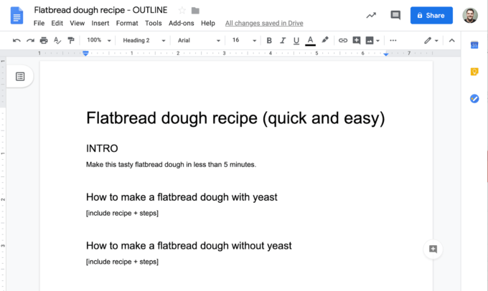Open the document outline panel icon
Image resolution: width=488 pixels, height=291 pixels.
point(20,76)
